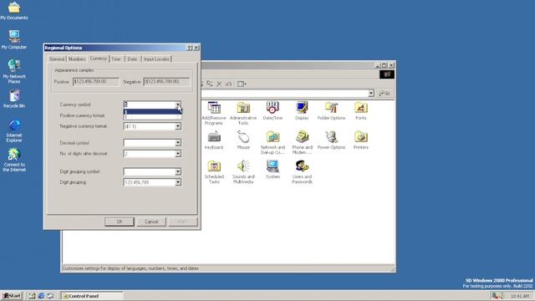Select the Currency tab
Image resolution: width=535 pixels, height=301 pixels.
[99, 59]
